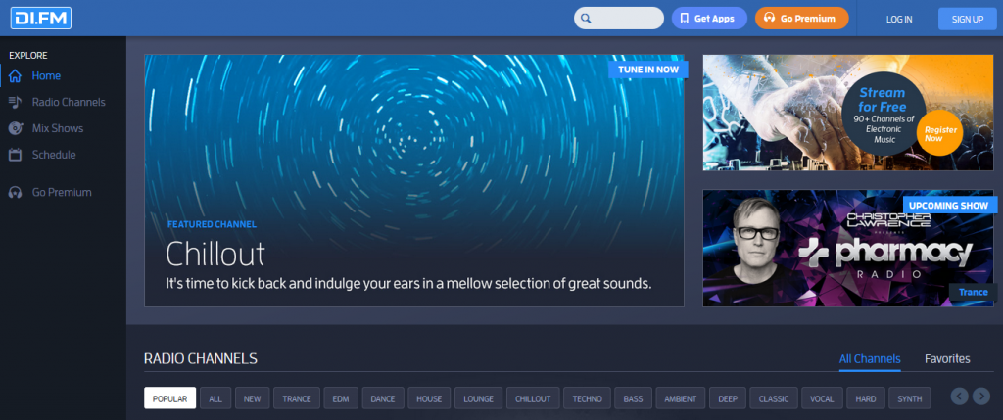This screenshot has height=420, width=1003.
Task: Select TECHNO channel filter
Action: point(588,398)
